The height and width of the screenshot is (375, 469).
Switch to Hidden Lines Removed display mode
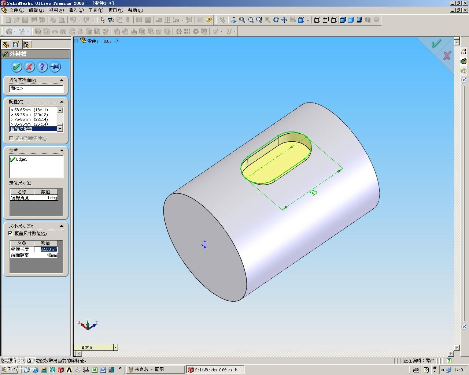(x=334, y=20)
